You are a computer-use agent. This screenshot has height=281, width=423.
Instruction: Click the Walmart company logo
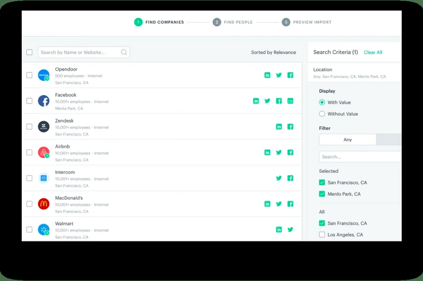[43, 230]
